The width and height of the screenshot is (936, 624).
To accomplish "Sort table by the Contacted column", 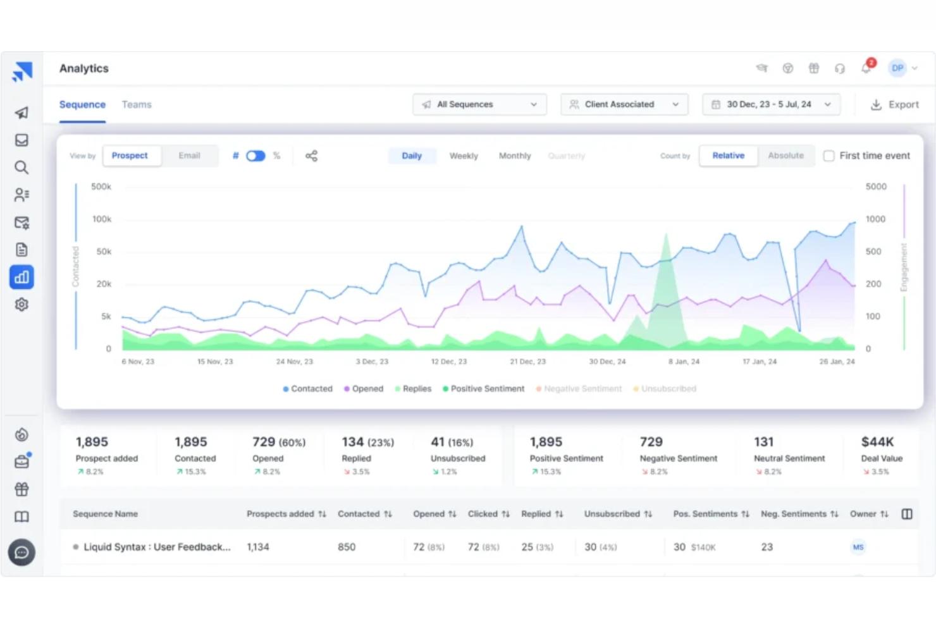I will coord(388,514).
